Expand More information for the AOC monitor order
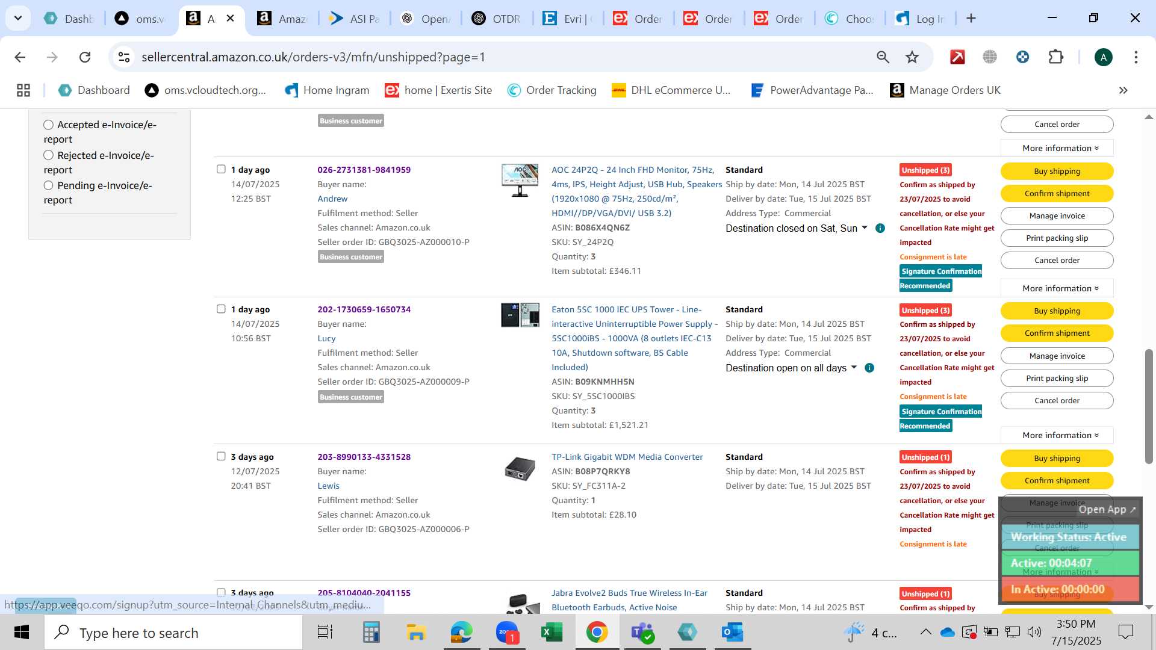 click(1057, 288)
